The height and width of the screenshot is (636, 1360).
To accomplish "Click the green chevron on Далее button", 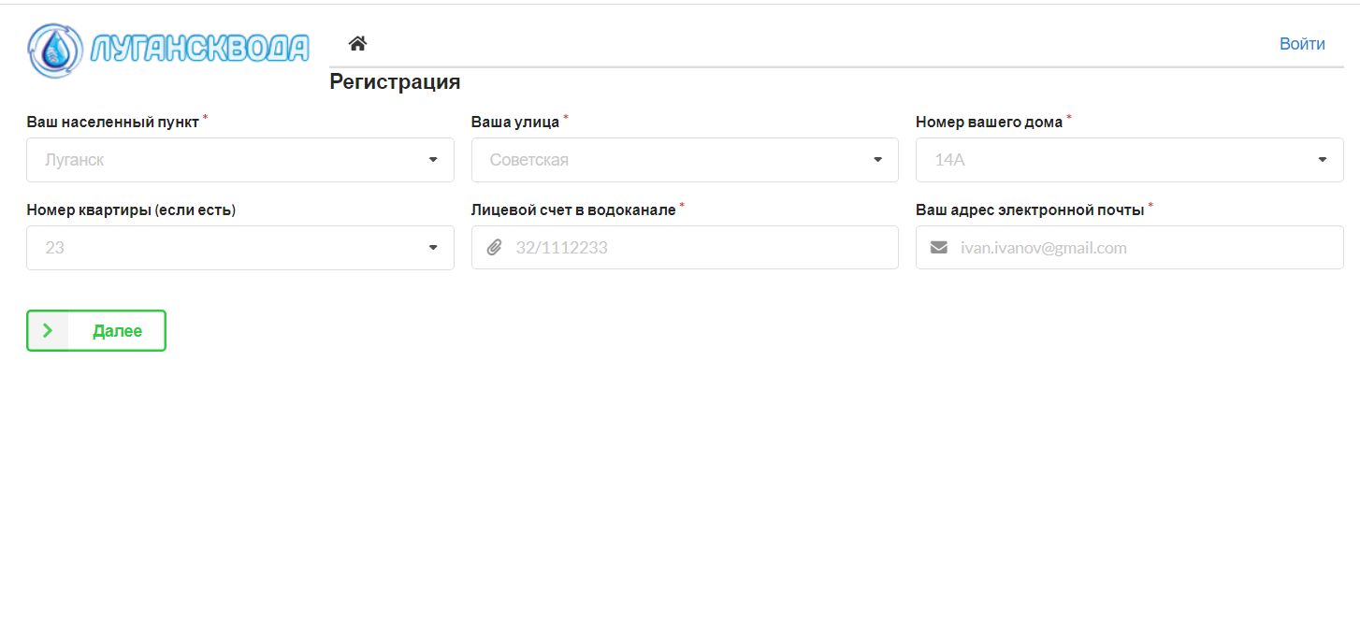I will [x=48, y=330].
